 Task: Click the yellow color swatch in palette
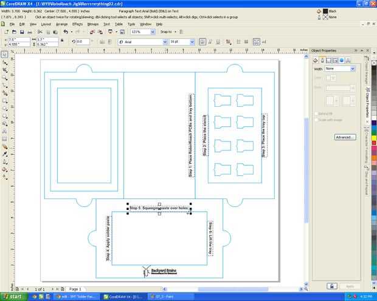(x=374, y=138)
